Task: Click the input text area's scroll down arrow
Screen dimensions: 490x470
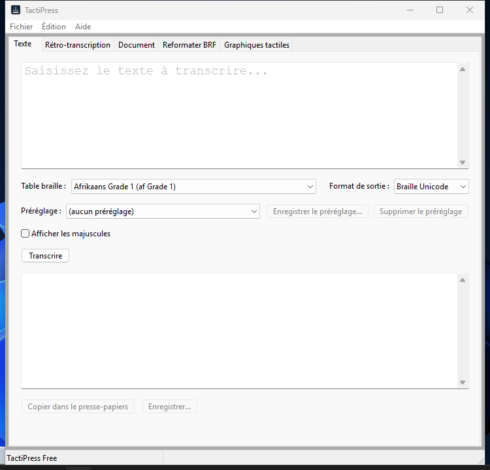Action: click(x=463, y=163)
